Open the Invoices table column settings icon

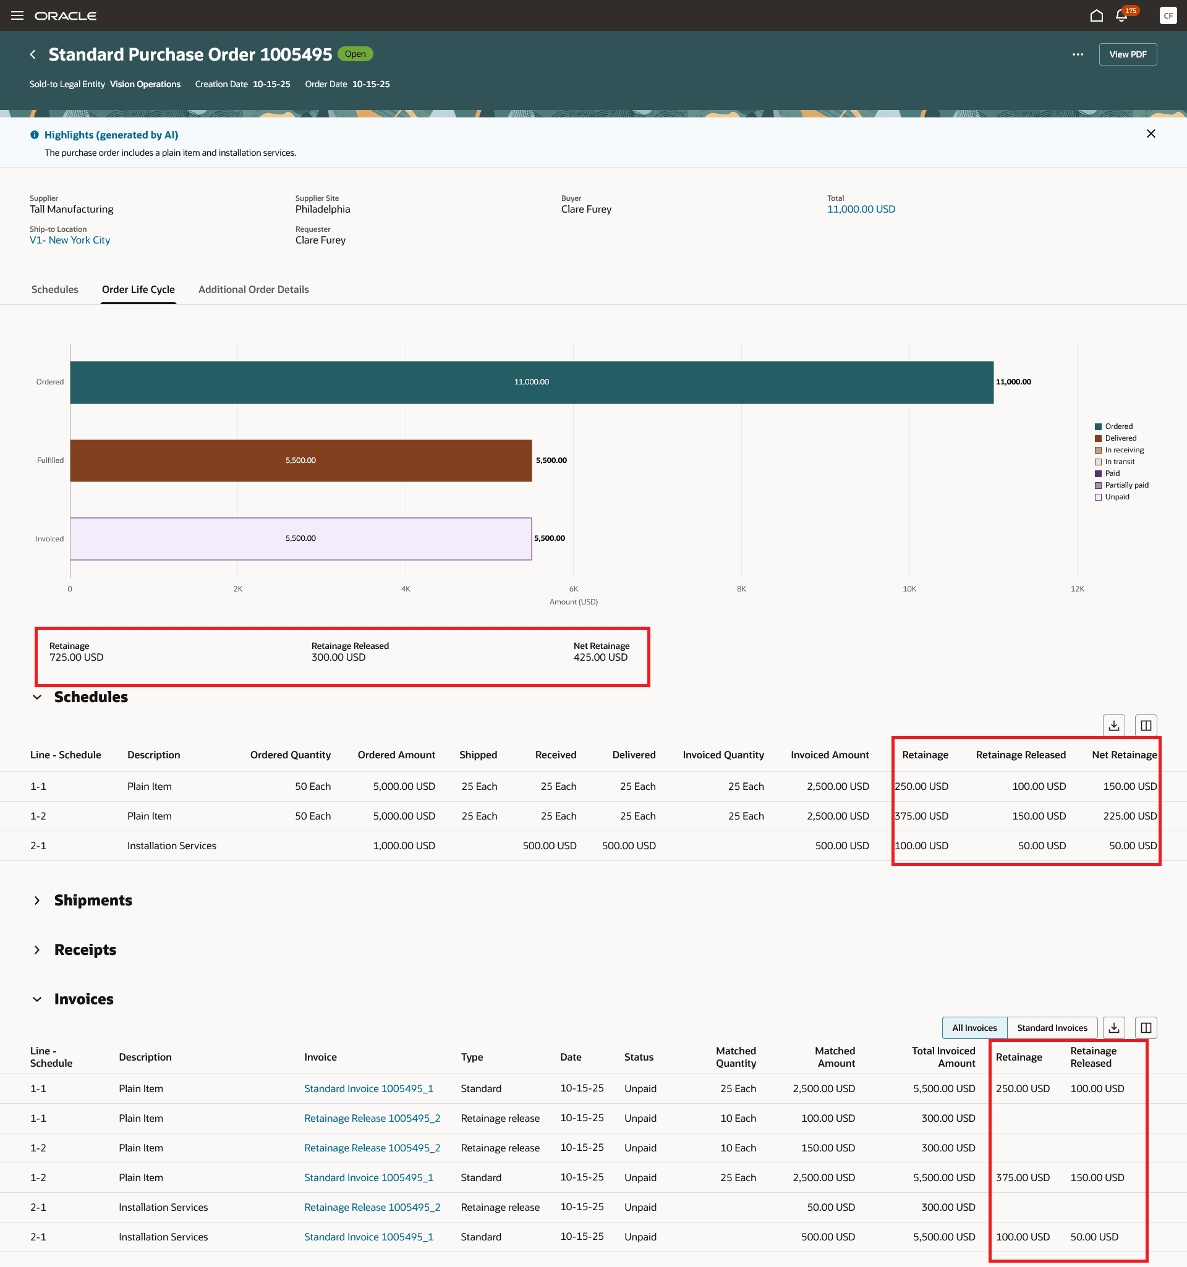(1146, 1027)
